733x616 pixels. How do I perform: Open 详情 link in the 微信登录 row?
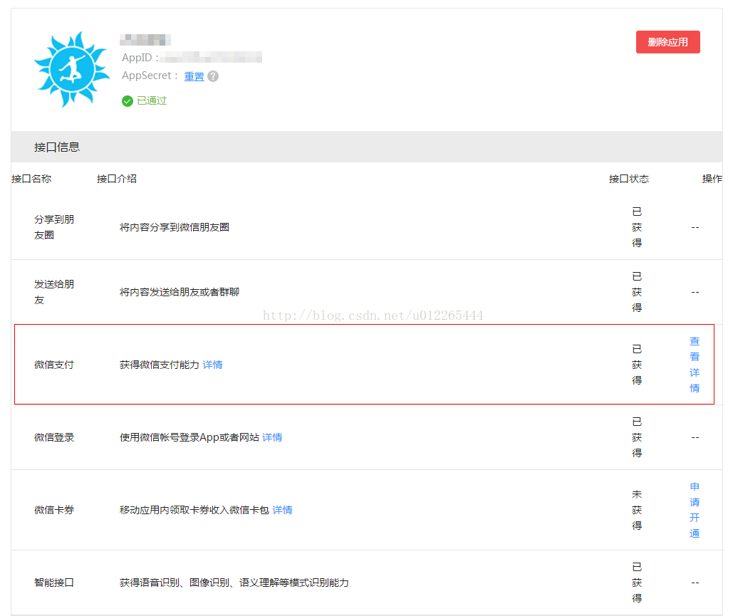click(x=272, y=437)
